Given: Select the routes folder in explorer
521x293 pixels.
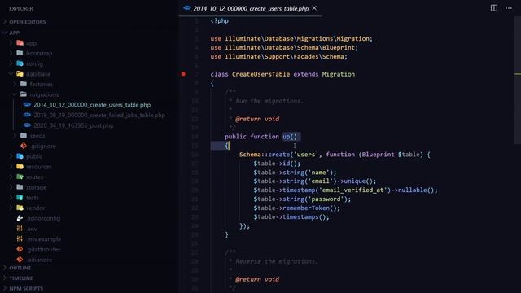Looking at the screenshot, I should (34, 177).
